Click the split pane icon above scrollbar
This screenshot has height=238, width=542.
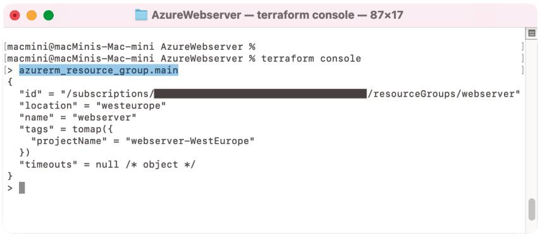point(532,33)
